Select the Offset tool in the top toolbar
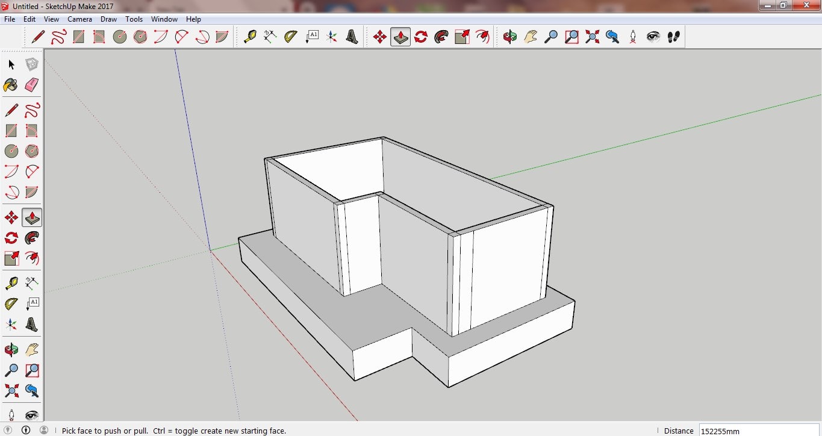 pyautogui.click(x=482, y=37)
